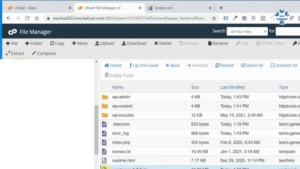Viewport: 300px width, 169px height.
Task: Click Compress in the toolbar
Action: (44, 53)
